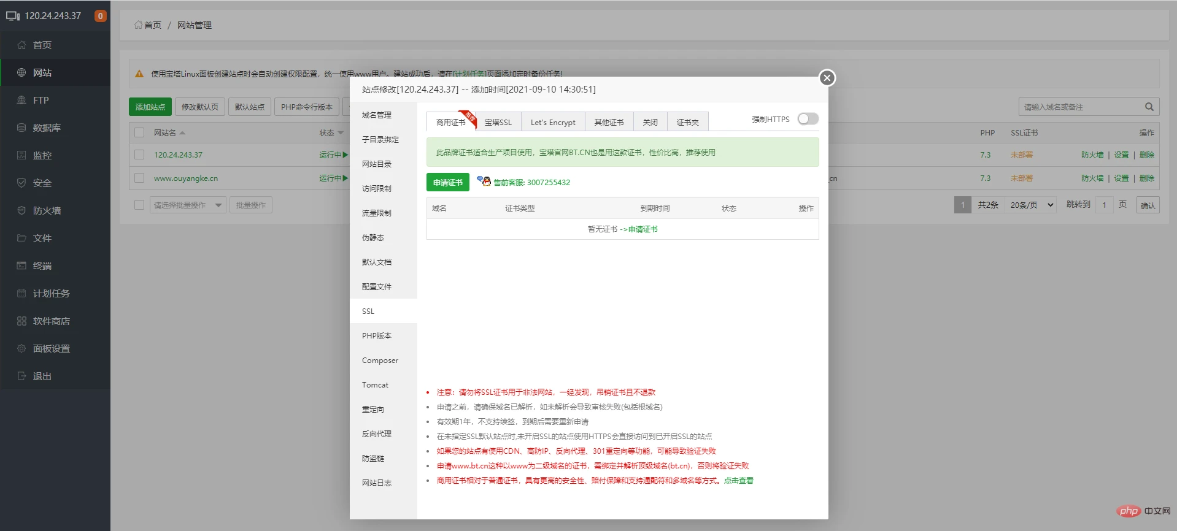Click the home icon in sidebar 首页
The width and height of the screenshot is (1177, 531).
21,45
